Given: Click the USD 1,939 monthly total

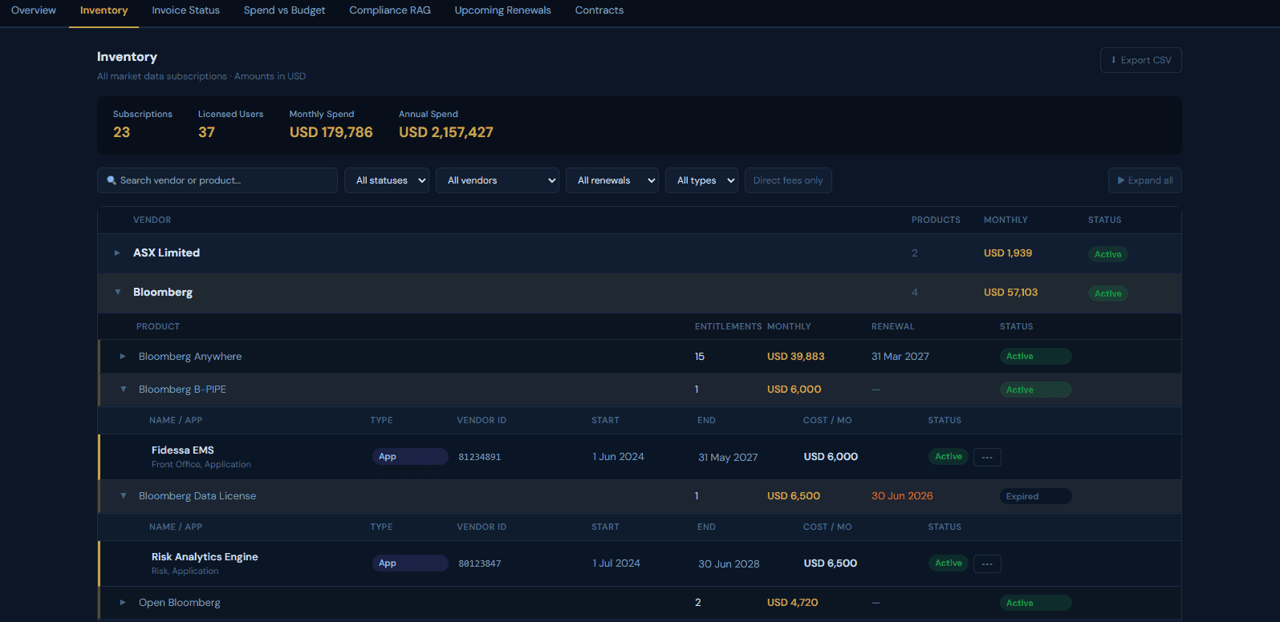Looking at the screenshot, I should (x=1008, y=252).
